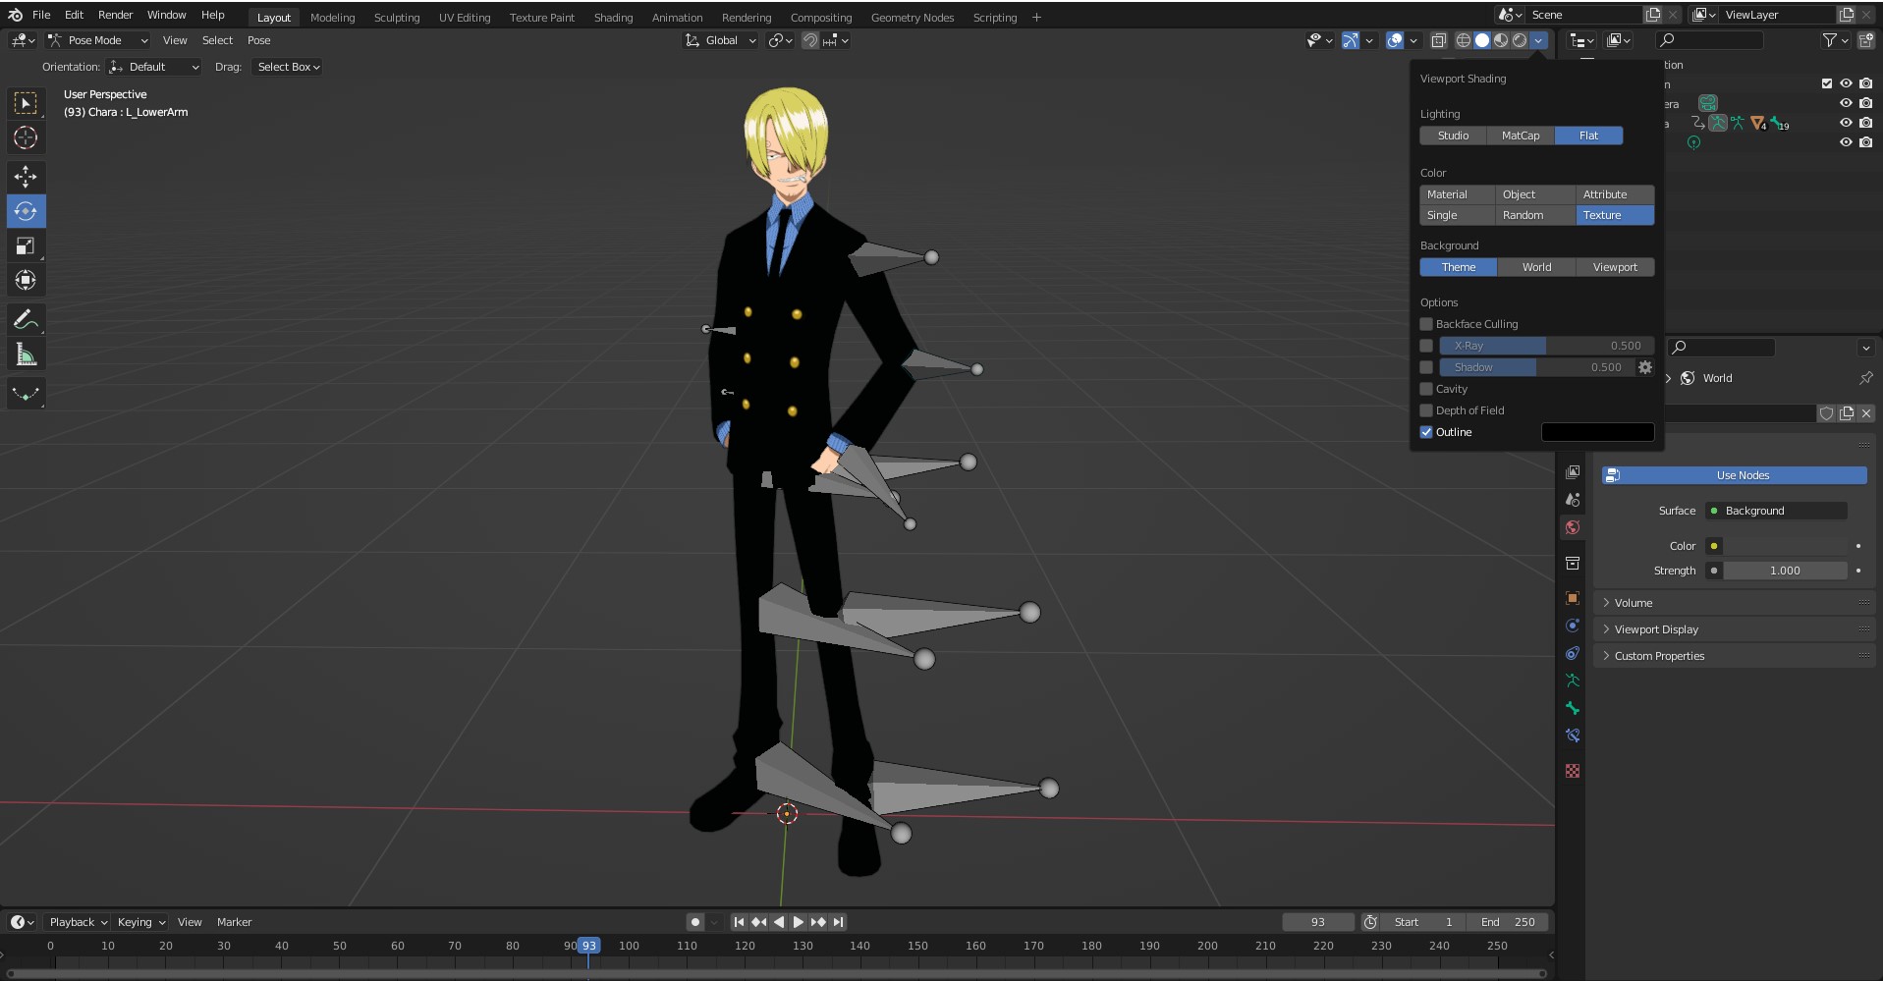
Task: Click the Use Nodes button
Action: (1742, 475)
